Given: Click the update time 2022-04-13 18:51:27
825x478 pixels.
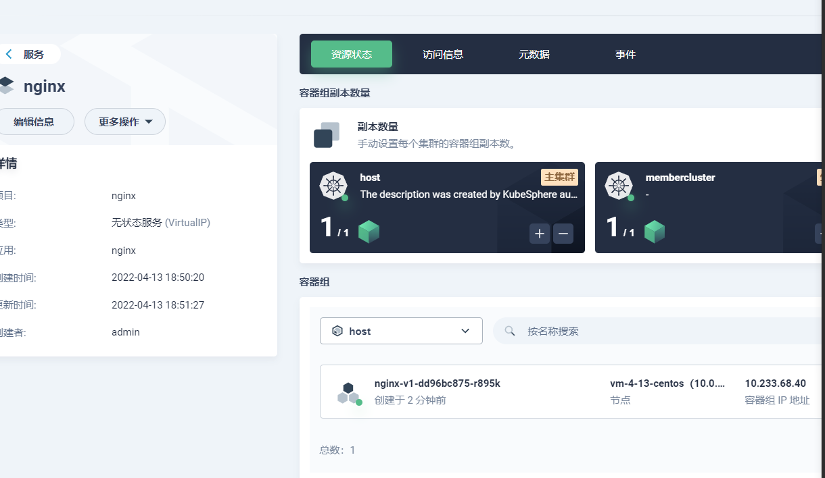Looking at the screenshot, I should (158, 305).
